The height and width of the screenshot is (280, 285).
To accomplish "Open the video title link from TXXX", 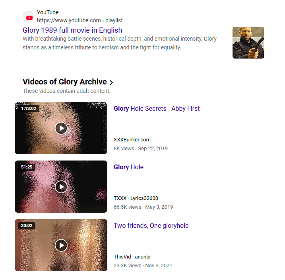I will [128, 167].
